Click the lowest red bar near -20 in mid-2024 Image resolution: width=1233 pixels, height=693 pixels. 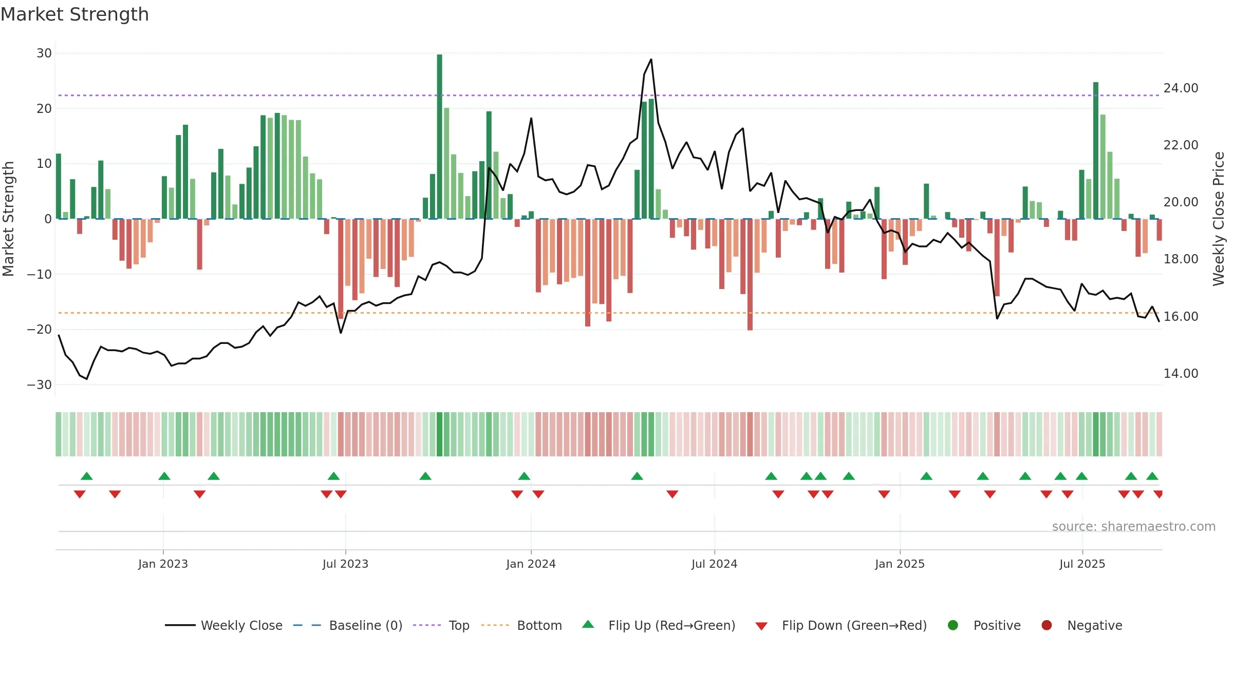click(750, 275)
